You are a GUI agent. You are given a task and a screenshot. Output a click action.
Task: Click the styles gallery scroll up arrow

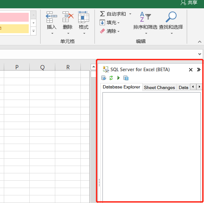(x=34, y=15)
